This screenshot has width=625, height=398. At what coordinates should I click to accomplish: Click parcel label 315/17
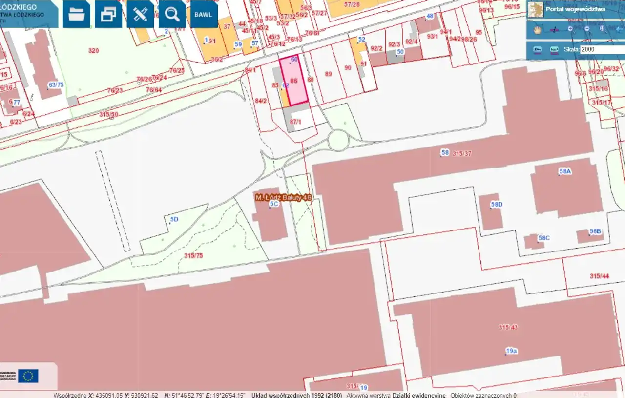pyautogui.click(x=602, y=103)
